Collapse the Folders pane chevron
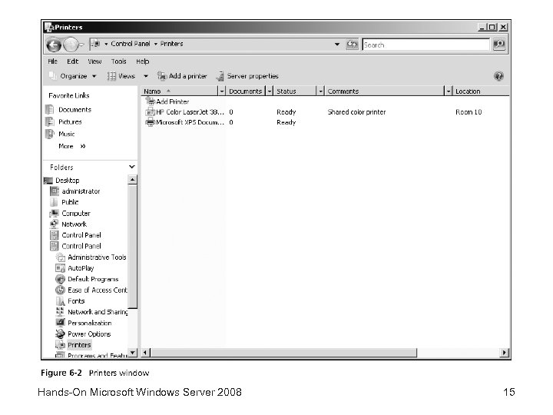The image size is (553, 415). coord(132,167)
